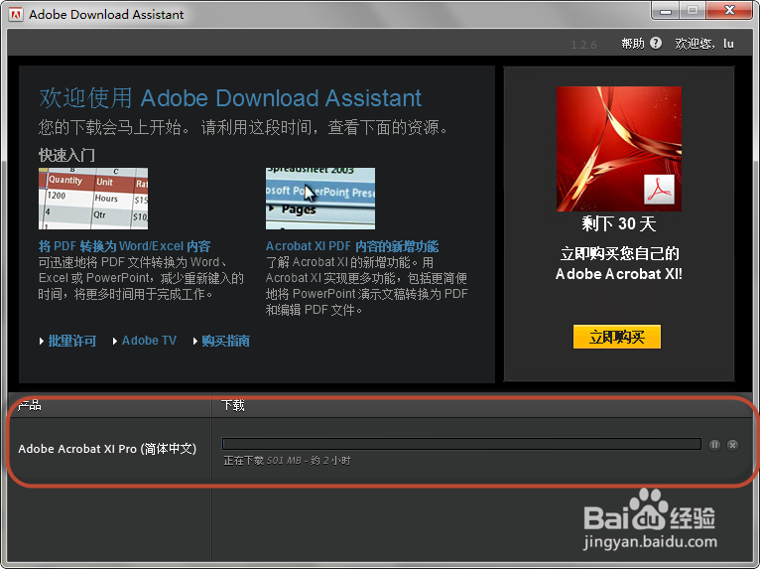
Task: Open the 购买指南 link
Action: 225,341
